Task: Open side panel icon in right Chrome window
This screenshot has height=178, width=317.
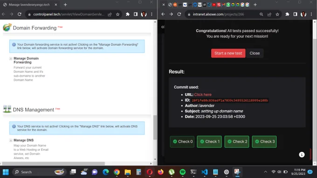Action: 296,14
